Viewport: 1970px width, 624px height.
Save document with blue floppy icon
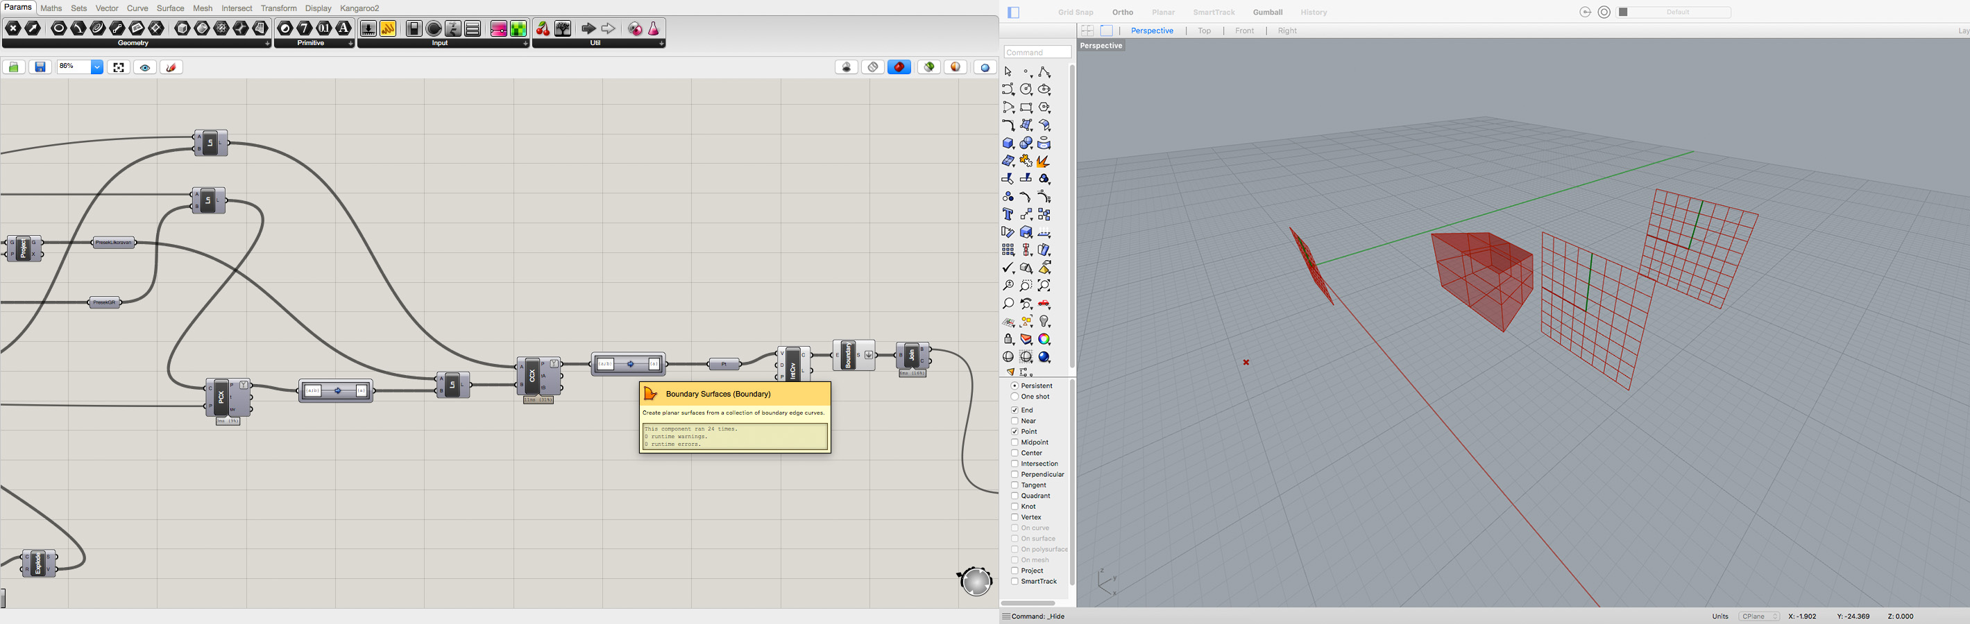[x=40, y=67]
